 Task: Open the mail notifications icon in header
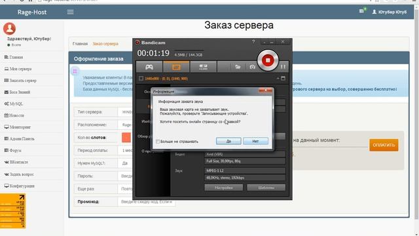point(362,11)
